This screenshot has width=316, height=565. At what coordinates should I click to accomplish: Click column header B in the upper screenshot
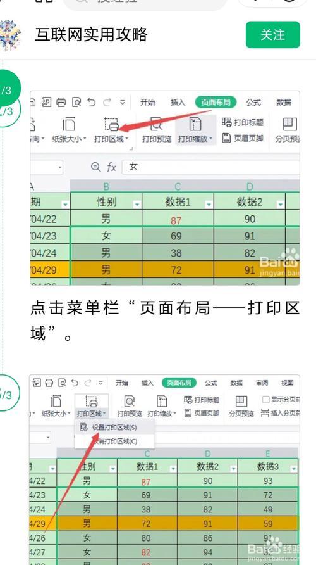[106, 187]
